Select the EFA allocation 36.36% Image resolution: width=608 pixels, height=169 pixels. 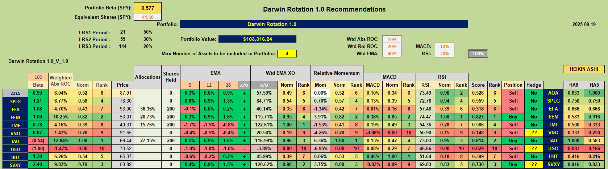pos(147,109)
